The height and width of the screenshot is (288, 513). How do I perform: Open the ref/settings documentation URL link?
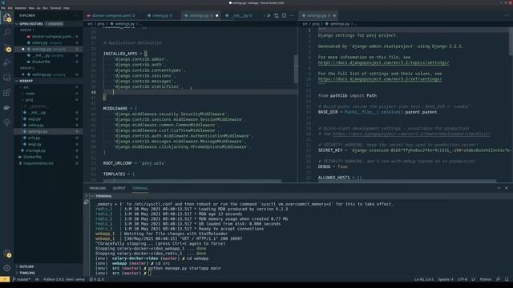(x=380, y=78)
